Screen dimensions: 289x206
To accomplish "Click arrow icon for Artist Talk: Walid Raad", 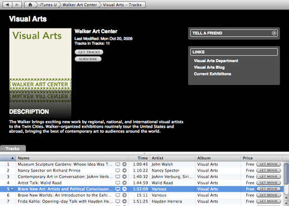I will (x=124, y=183).
